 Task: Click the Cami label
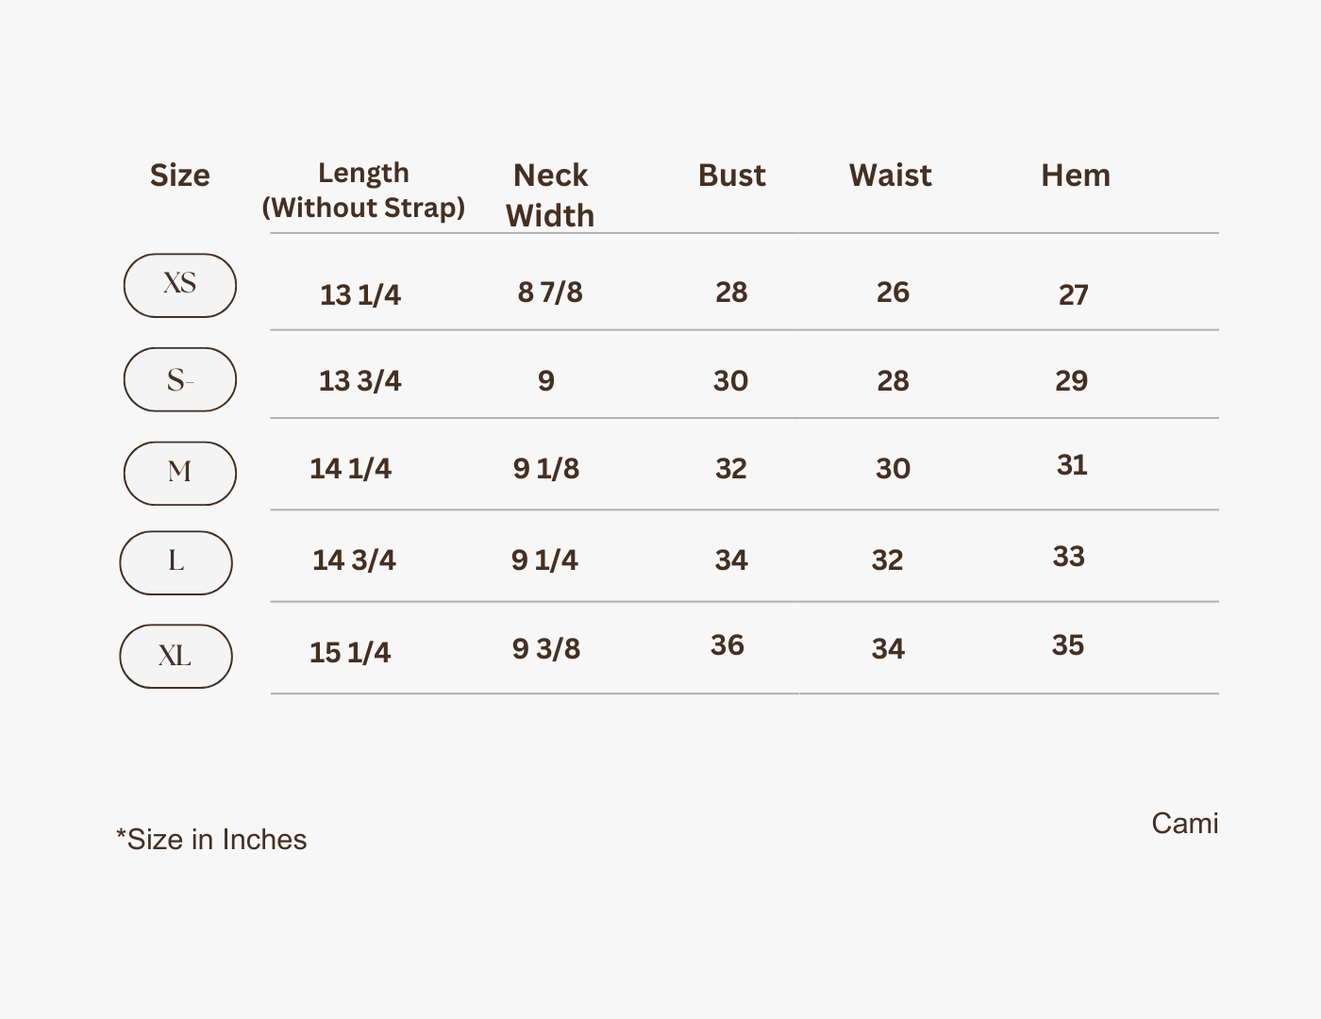pos(1185,824)
